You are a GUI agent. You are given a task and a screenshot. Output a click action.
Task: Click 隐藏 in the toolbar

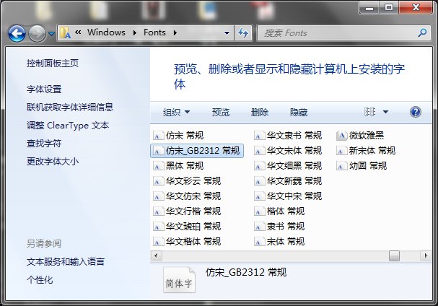299,113
